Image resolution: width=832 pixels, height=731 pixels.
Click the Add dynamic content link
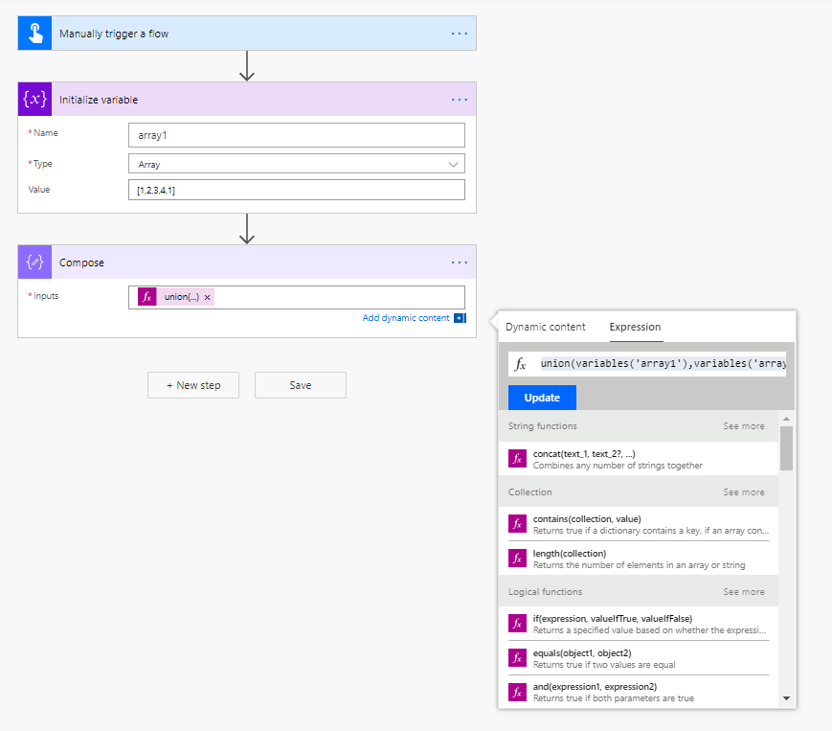[x=406, y=318]
